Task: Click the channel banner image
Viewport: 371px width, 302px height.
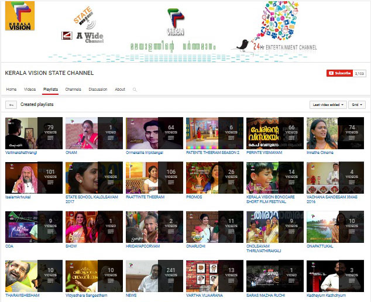Action: click(185, 32)
